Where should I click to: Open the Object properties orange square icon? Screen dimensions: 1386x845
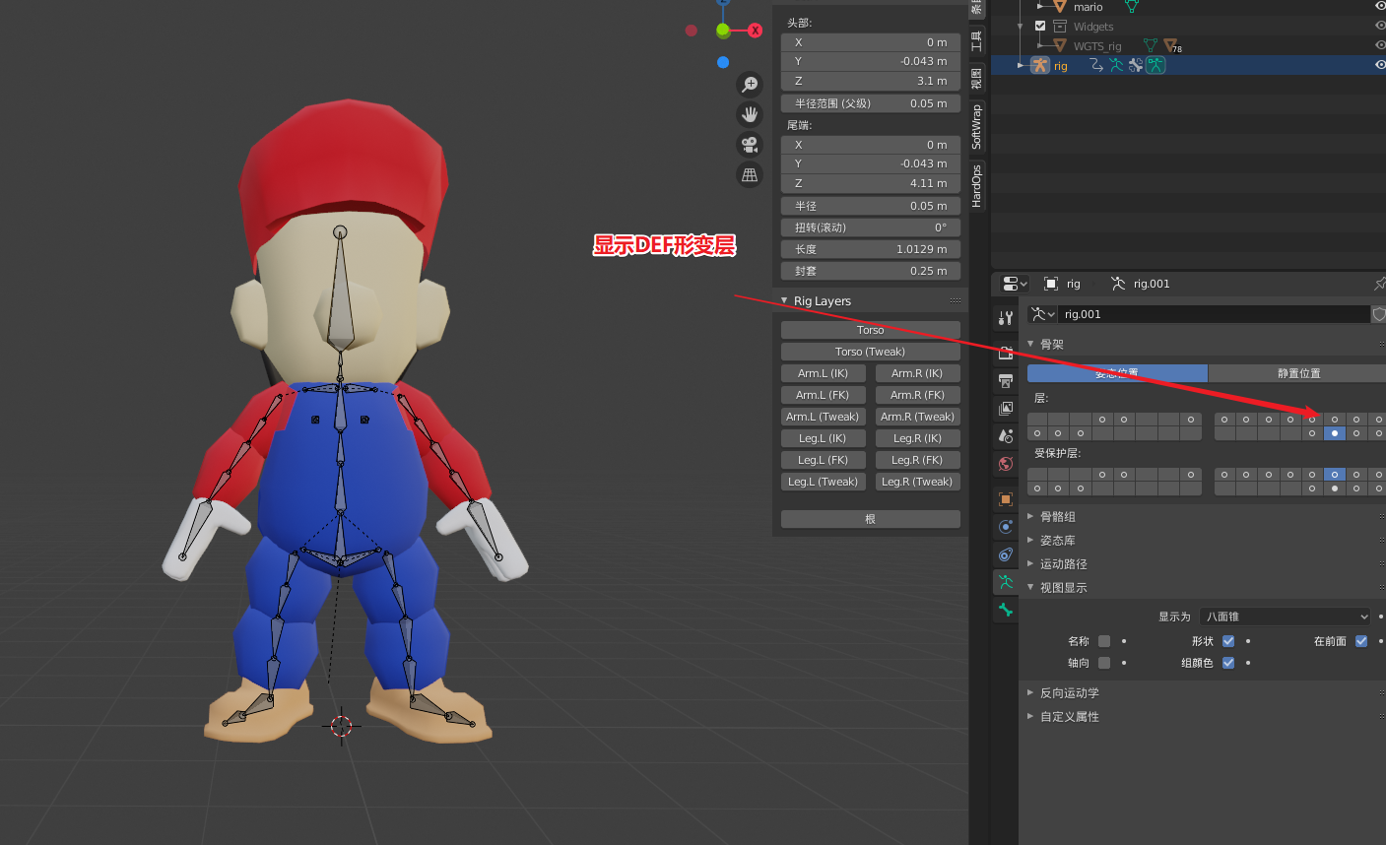1006,499
